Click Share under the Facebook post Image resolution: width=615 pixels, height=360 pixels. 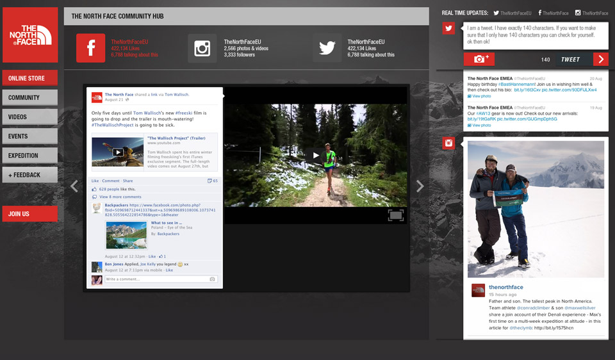point(128,181)
